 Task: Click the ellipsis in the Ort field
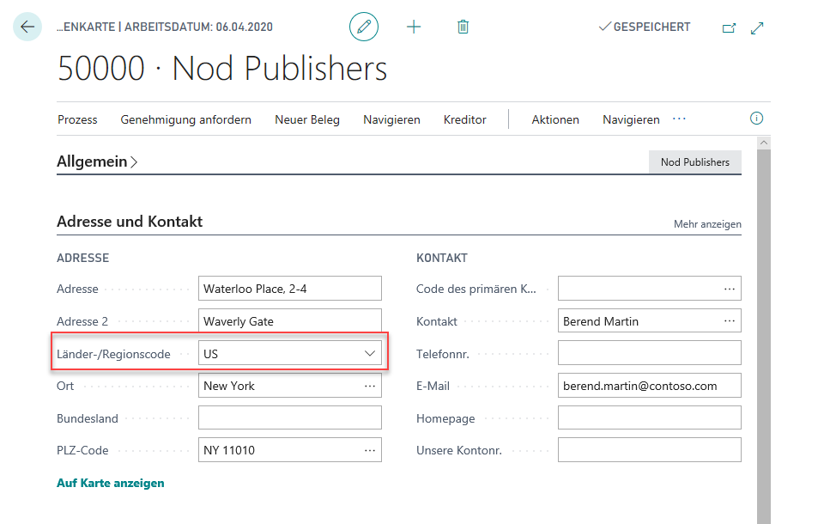(x=370, y=387)
